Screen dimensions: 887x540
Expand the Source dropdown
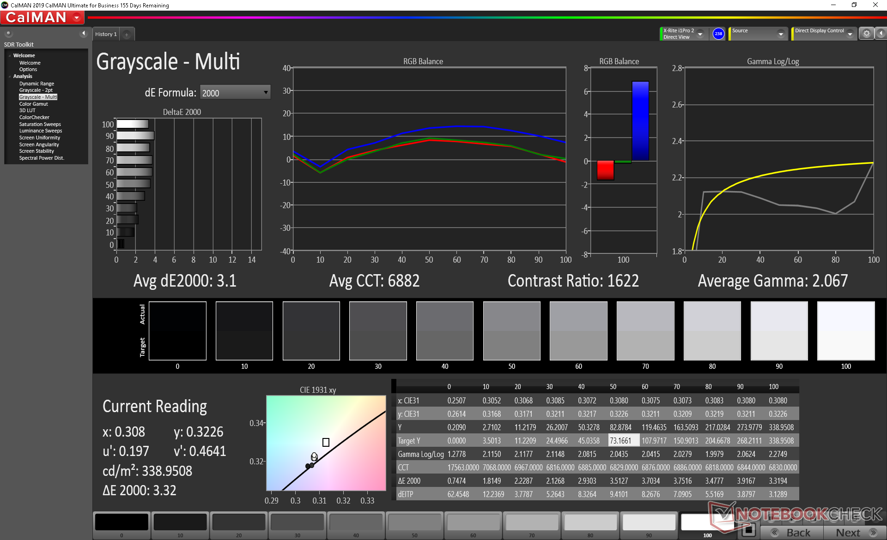[781, 34]
